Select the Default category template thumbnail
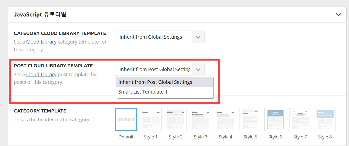 pos(126,120)
